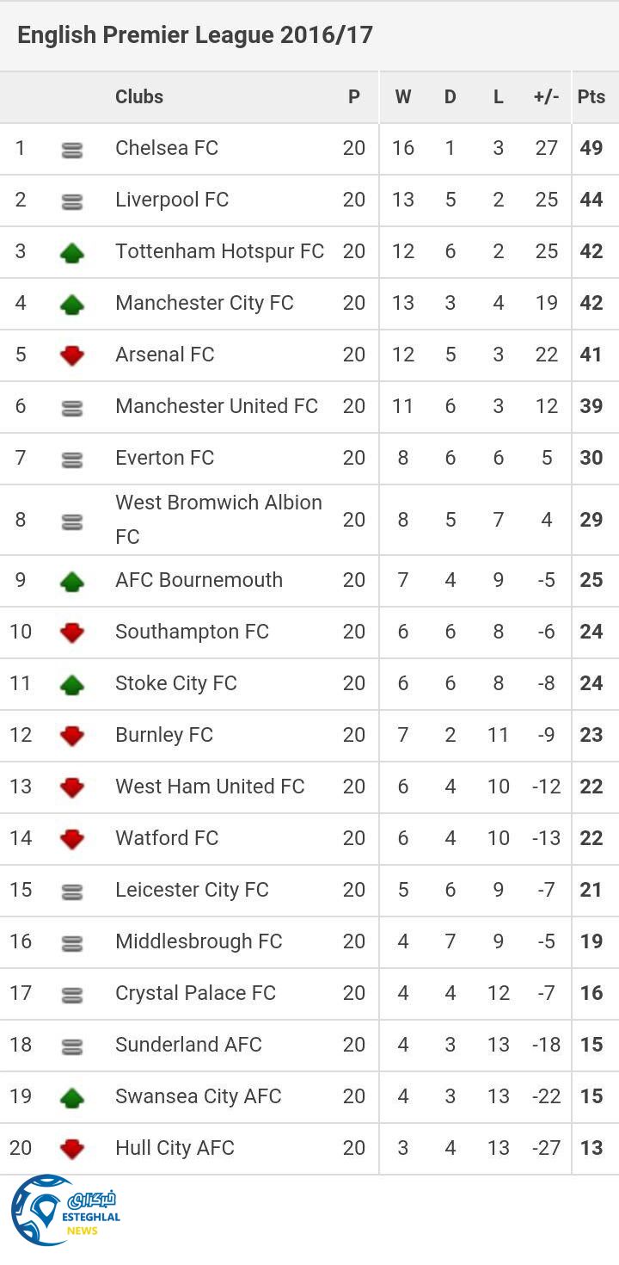Click the unchanged position icon beside Chelsea FC
619x1265 pixels.
click(72, 150)
